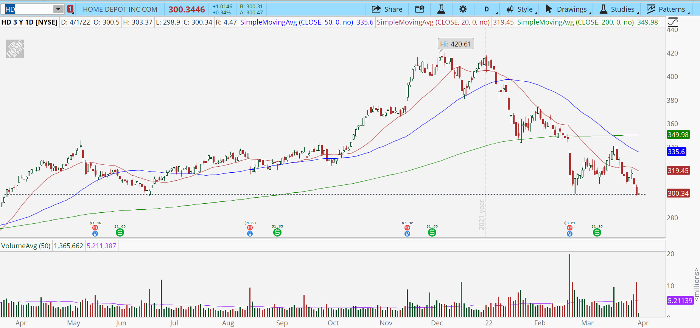Open the calendar-style icon left of the flask

420,9
